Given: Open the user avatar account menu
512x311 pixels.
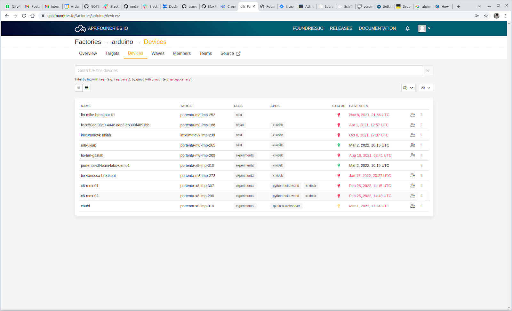Looking at the screenshot, I should pyautogui.click(x=424, y=28).
